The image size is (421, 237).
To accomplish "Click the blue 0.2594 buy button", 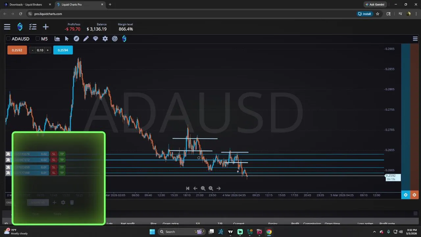I will tap(63, 50).
